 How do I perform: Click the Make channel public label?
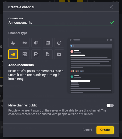(23, 105)
